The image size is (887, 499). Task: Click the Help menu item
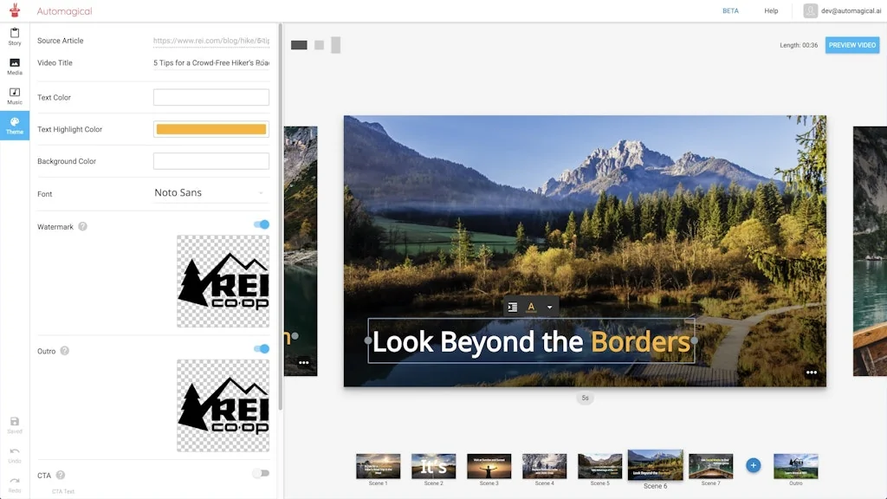click(771, 11)
